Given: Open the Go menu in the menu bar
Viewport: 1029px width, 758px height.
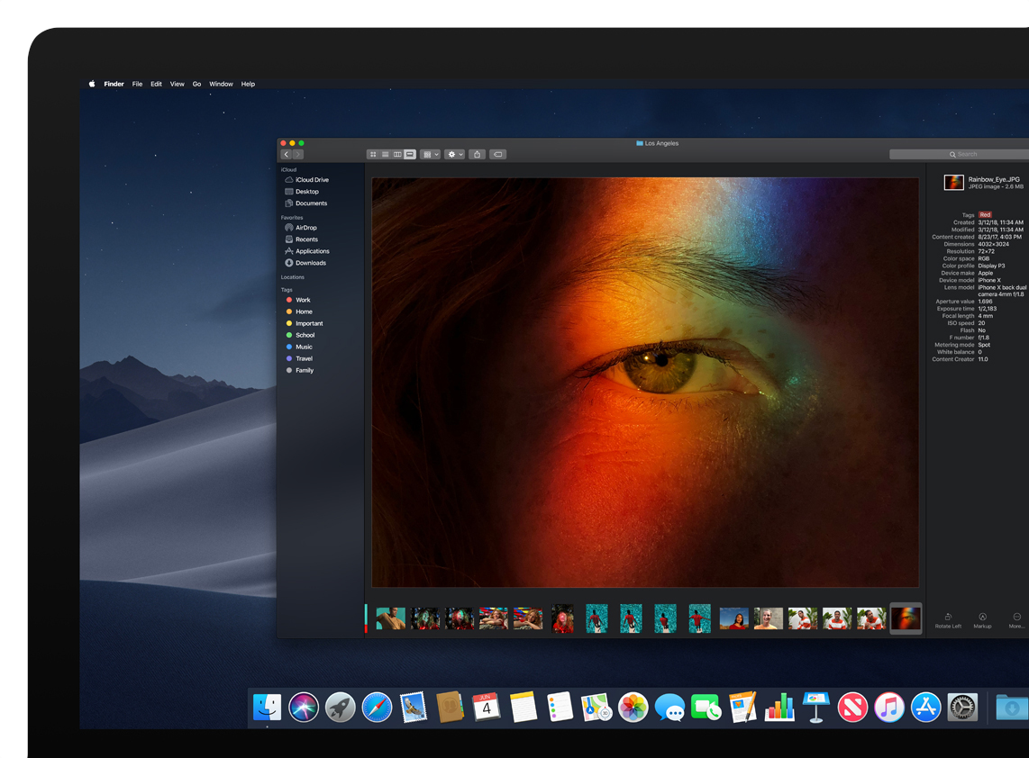Looking at the screenshot, I should pos(196,84).
